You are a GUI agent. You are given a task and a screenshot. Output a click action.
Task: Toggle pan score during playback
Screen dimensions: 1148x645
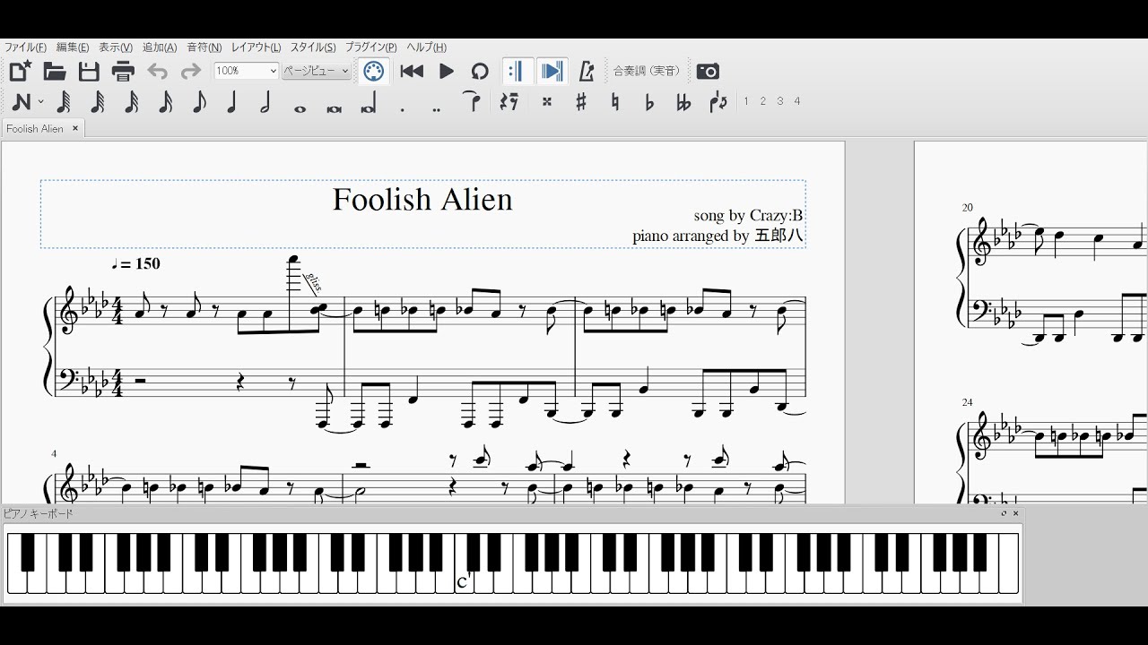coord(552,72)
